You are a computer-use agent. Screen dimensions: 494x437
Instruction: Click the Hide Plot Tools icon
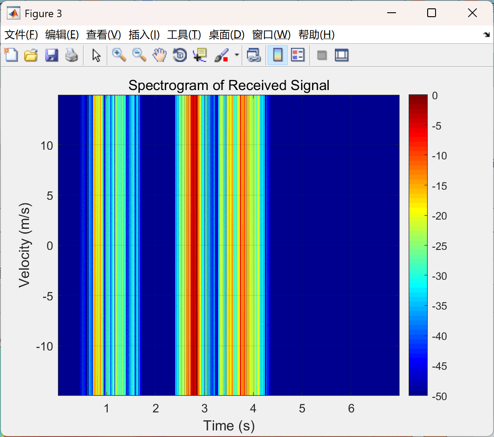(x=322, y=55)
